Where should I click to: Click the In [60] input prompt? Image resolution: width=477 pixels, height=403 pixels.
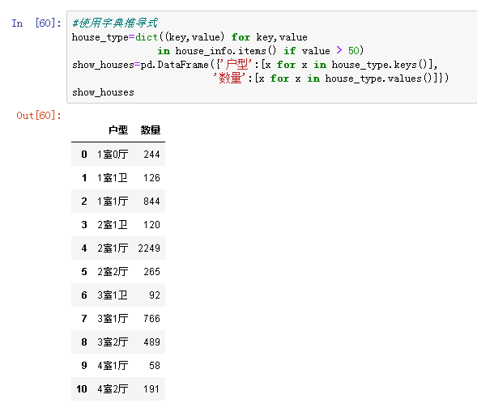tap(36, 23)
